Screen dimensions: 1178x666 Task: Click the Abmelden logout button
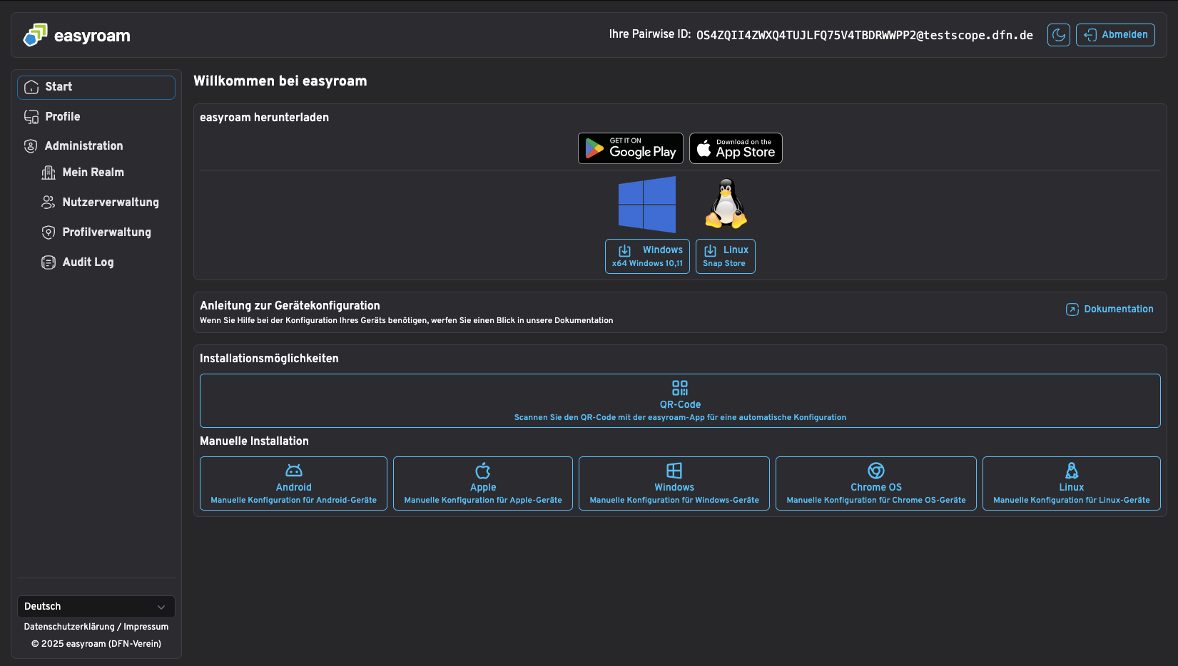coord(1114,35)
